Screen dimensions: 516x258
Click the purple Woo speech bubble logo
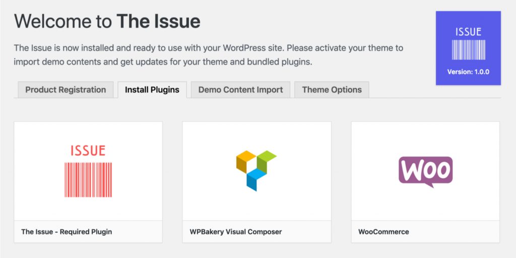point(425,171)
